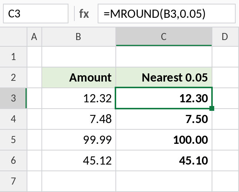Select column D header
Screen dimensions: 239x192
click(225, 37)
